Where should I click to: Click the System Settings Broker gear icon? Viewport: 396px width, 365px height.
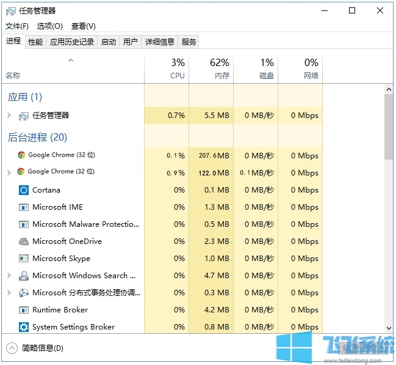(x=24, y=327)
